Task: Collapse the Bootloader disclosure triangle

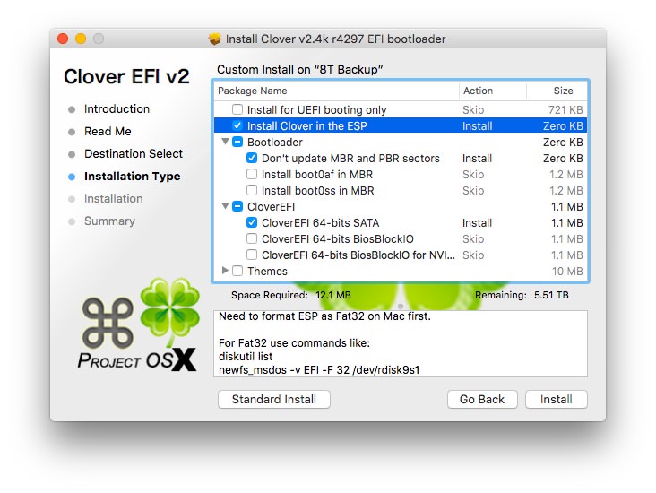Action: (x=225, y=142)
